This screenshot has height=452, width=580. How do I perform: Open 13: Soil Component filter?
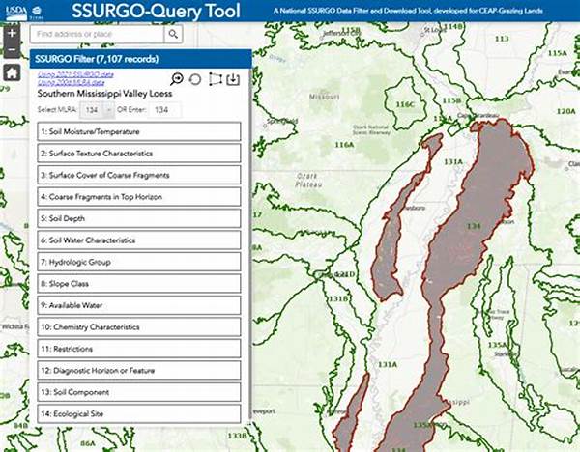coord(139,392)
